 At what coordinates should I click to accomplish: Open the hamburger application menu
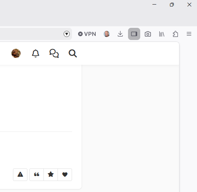189,34
